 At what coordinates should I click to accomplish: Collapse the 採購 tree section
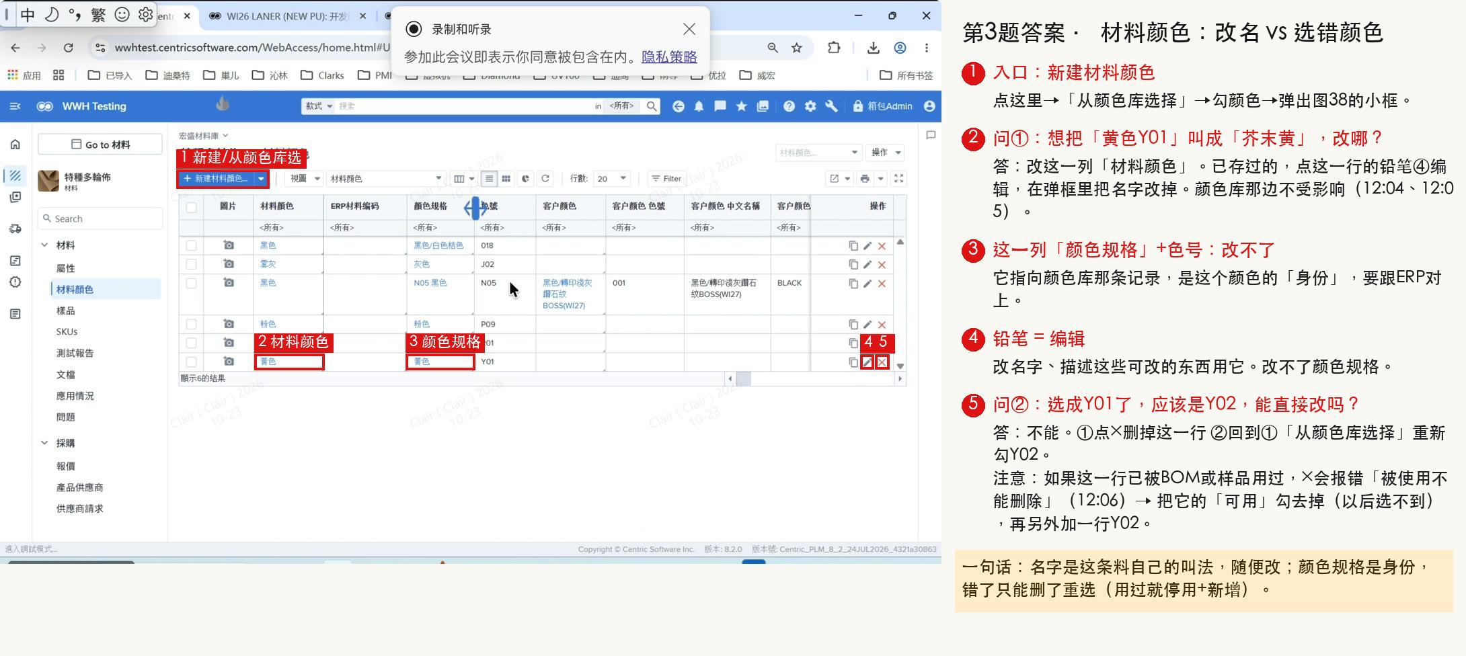pos(44,443)
